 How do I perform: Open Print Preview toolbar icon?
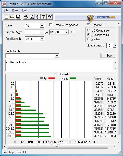[32, 17]
